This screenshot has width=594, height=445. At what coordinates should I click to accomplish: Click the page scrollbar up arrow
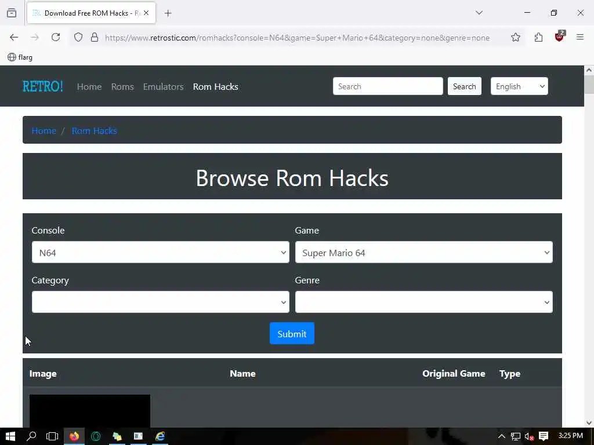pos(589,70)
